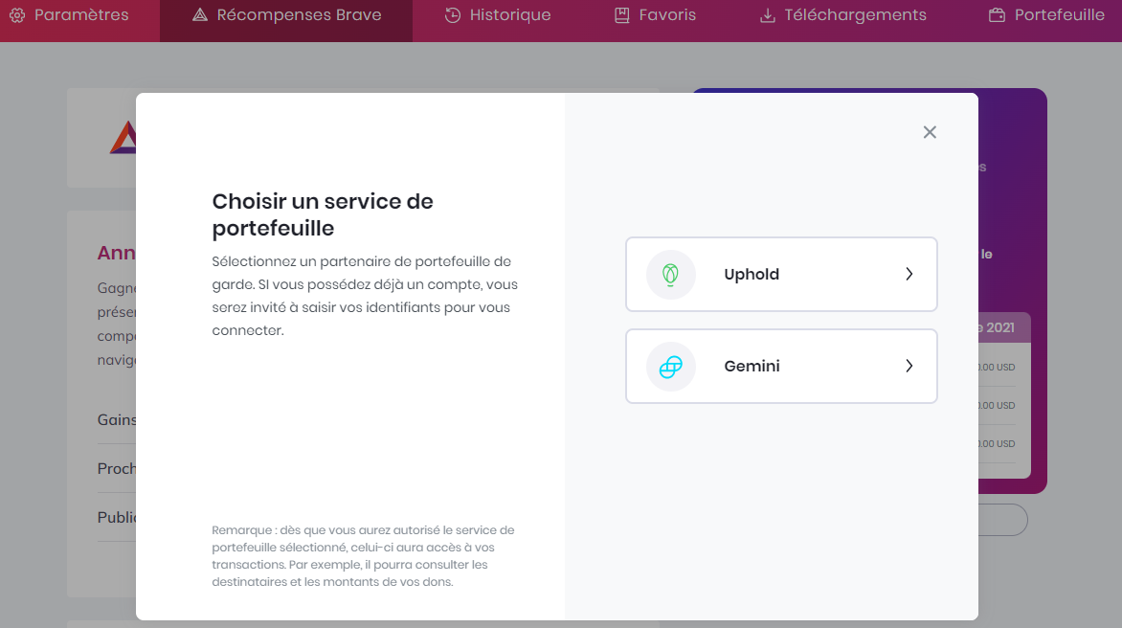Click the Paramètres gear icon

[16, 15]
